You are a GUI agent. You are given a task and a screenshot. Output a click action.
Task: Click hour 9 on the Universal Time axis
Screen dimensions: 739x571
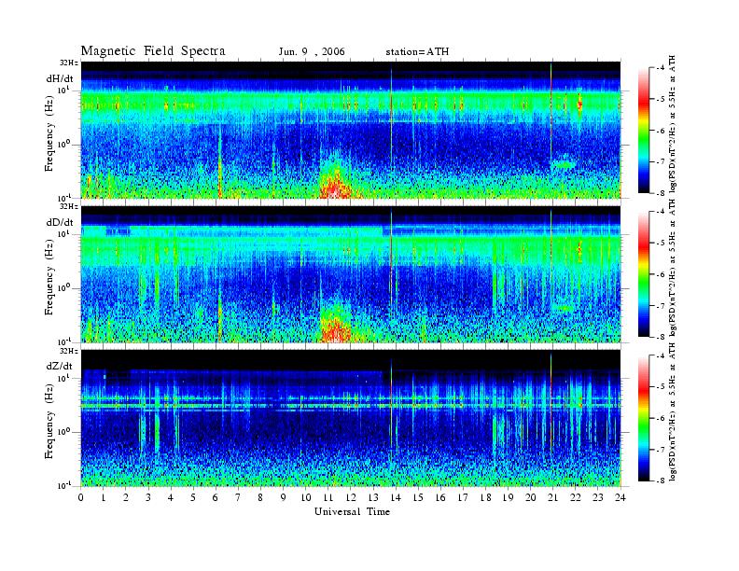click(x=284, y=497)
